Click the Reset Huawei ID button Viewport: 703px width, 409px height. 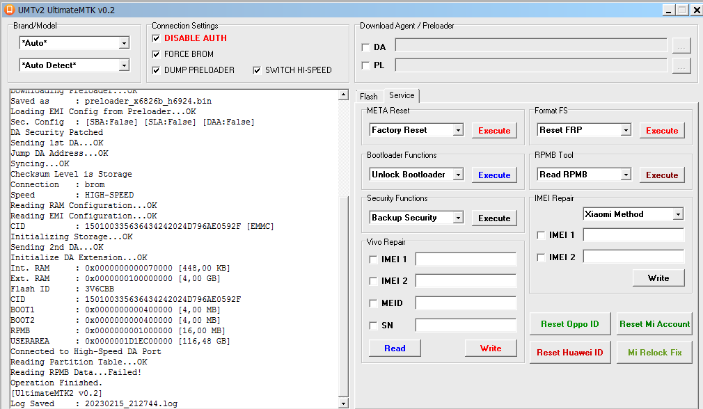(x=569, y=352)
